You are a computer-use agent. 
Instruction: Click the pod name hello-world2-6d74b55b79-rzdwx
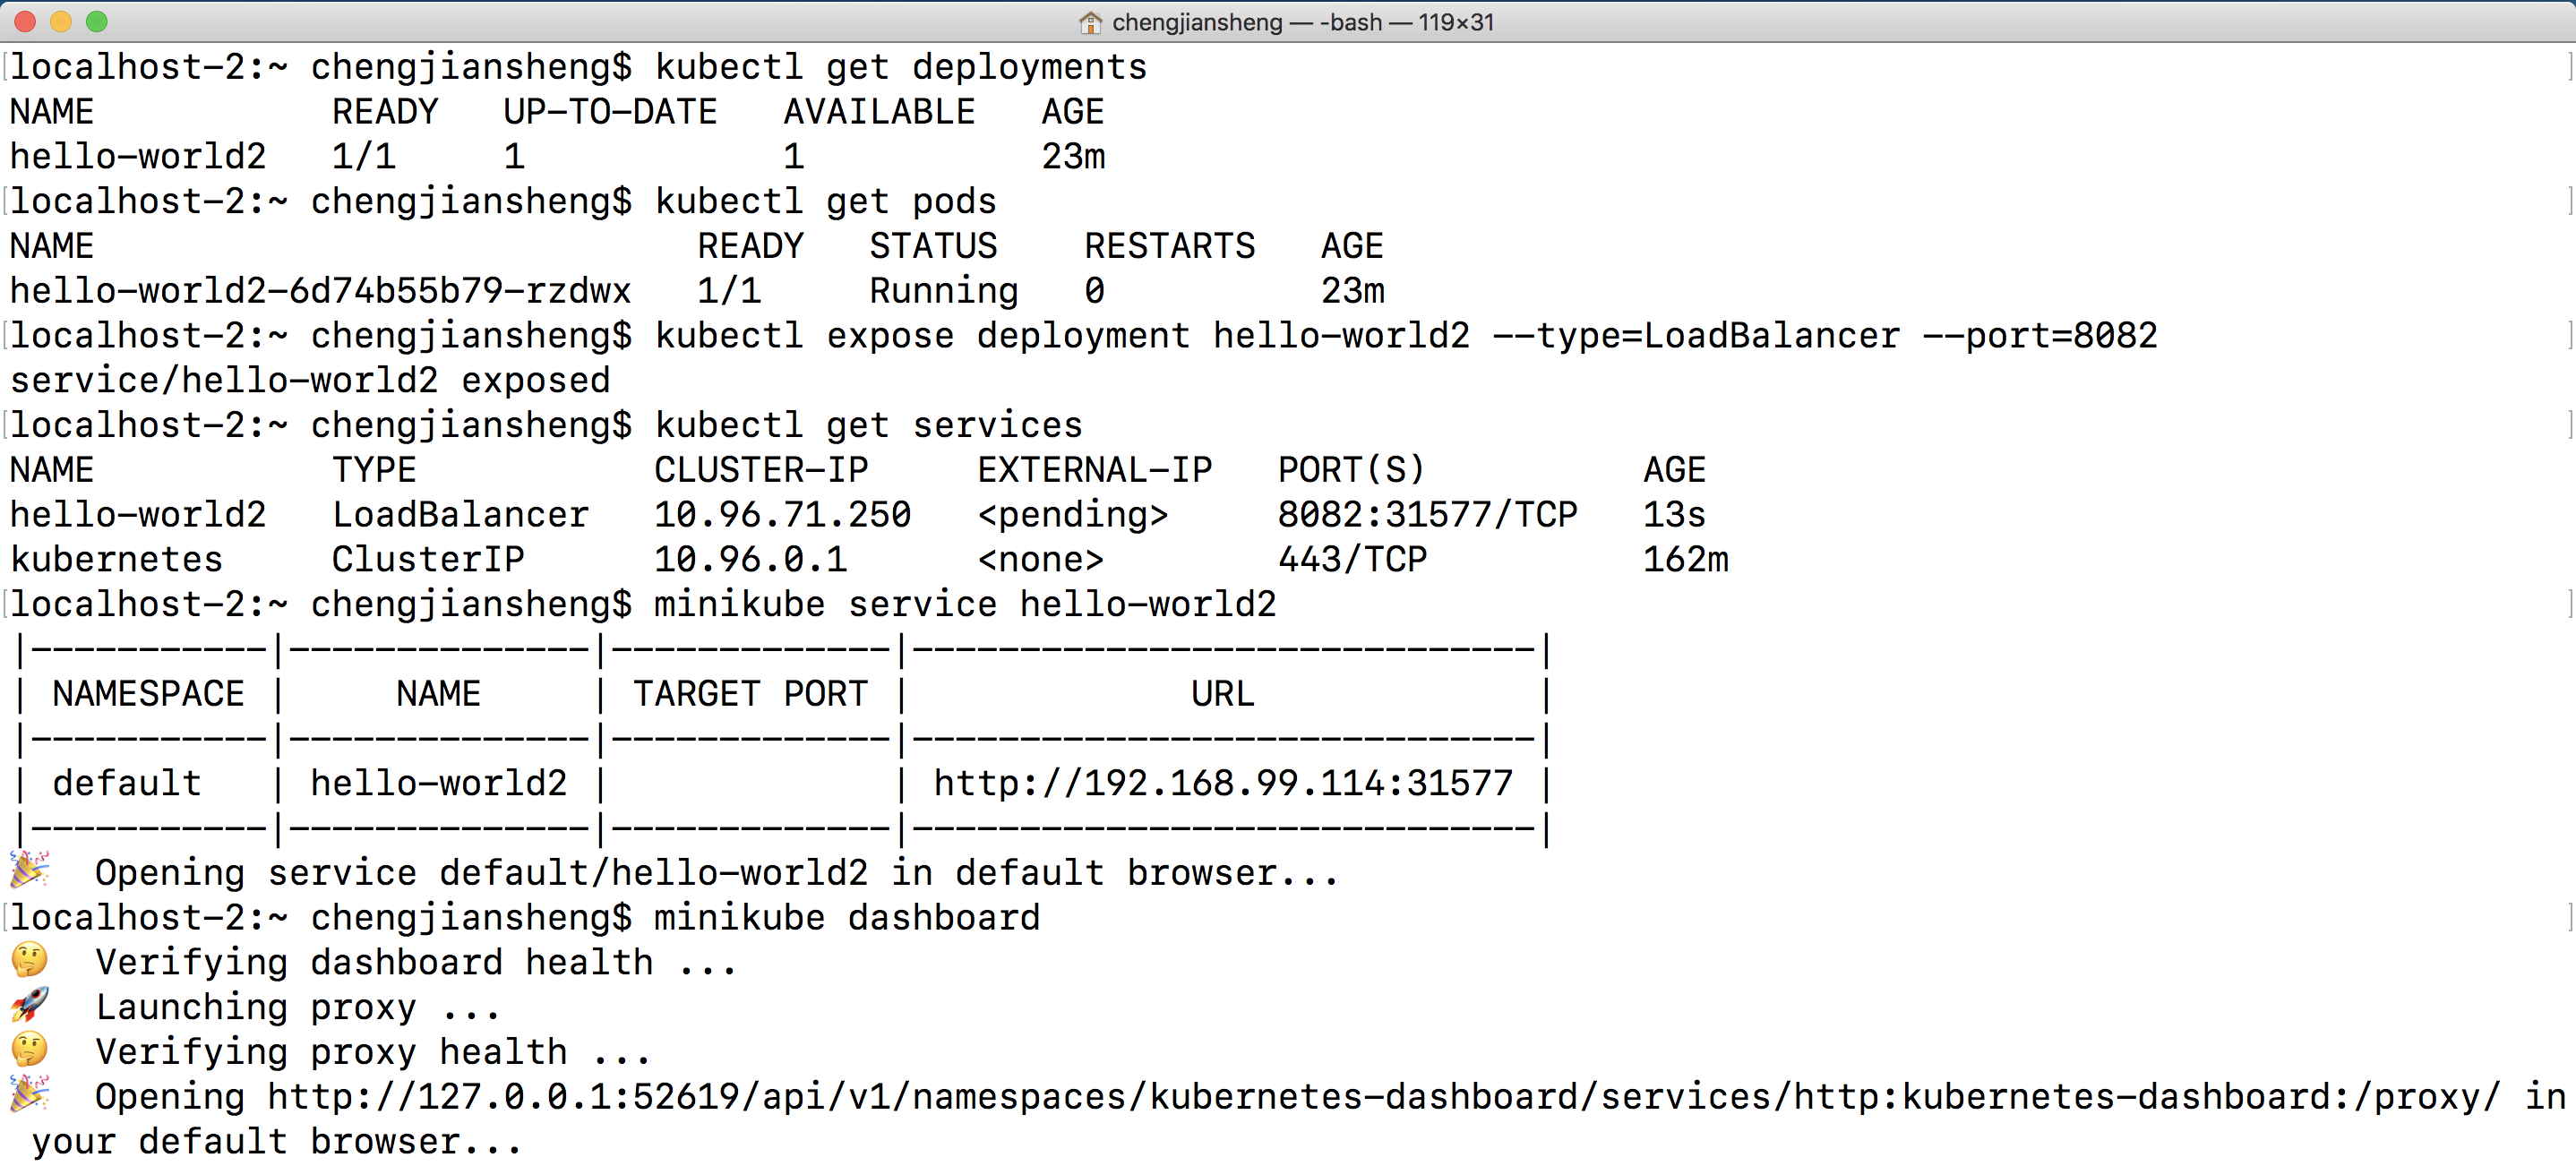click(321, 291)
